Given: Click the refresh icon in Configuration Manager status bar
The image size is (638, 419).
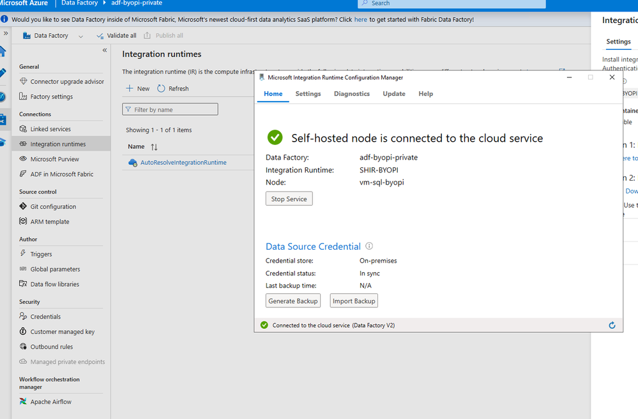Looking at the screenshot, I should (612, 326).
